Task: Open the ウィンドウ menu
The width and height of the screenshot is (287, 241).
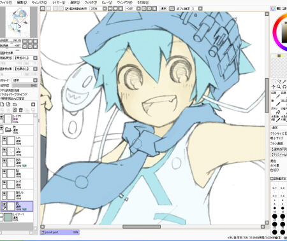Action: 124,3
